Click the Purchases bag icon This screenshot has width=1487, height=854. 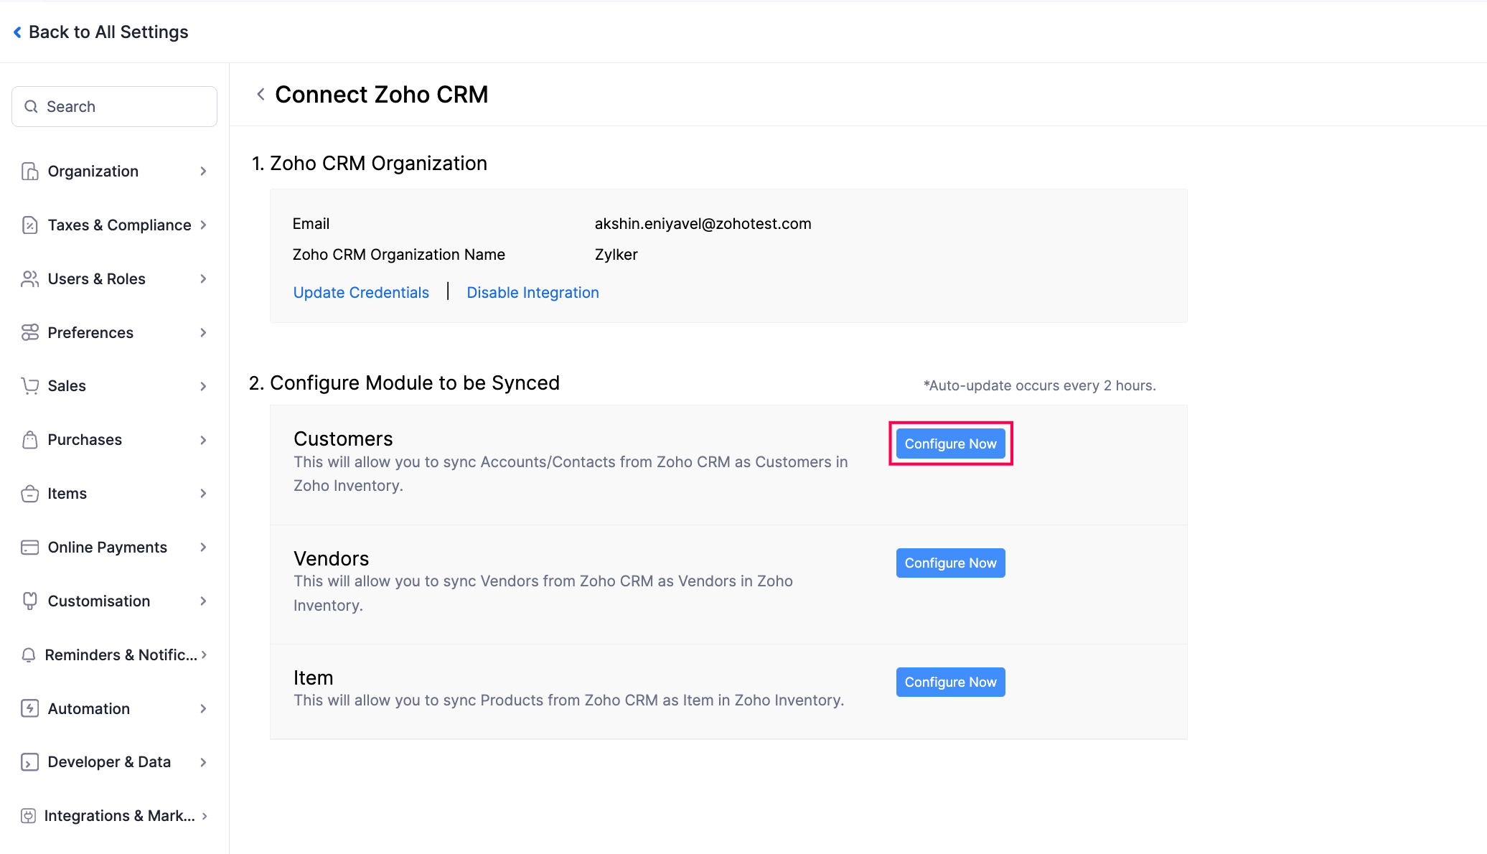click(x=29, y=440)
